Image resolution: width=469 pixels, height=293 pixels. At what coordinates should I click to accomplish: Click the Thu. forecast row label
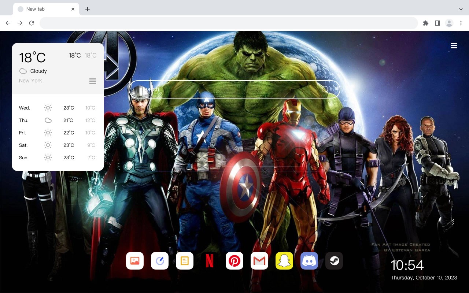point(24,120)
